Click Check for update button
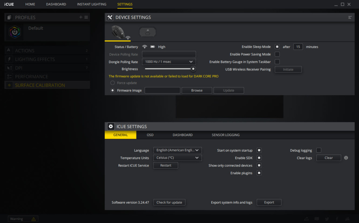359x223 pixels. coord(169,203)
